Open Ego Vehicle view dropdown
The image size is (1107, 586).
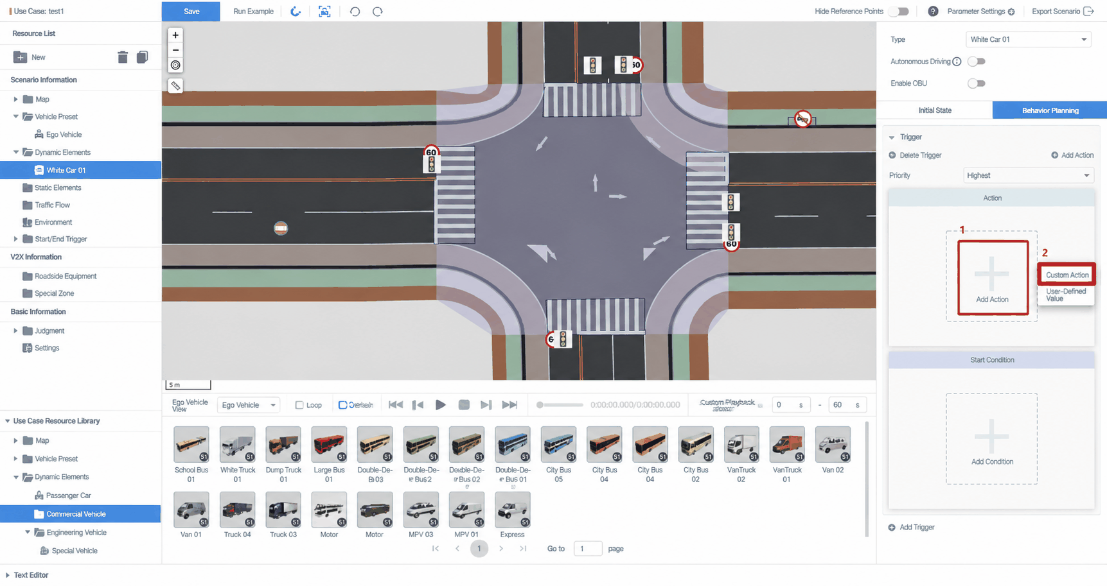248,405
